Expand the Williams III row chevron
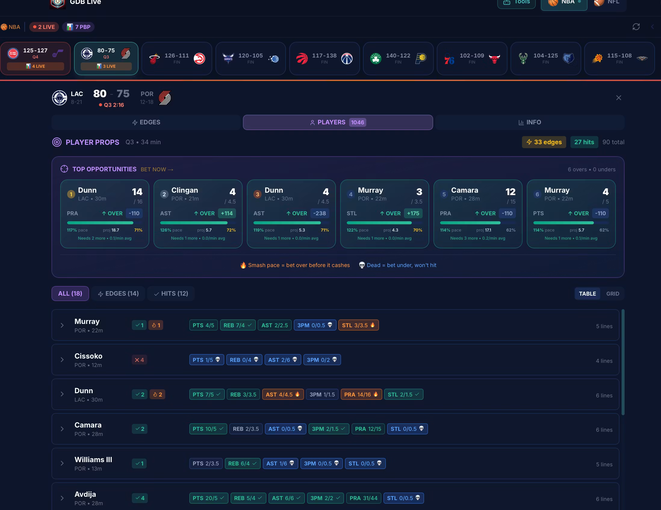This screenshot has width=661, height=510. coord(62,463)
